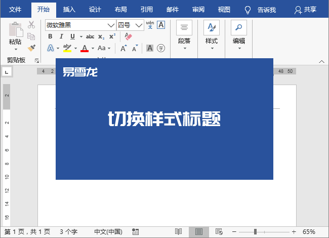
Task: Click the tab selector L box
Action: [x=7, y=72]
